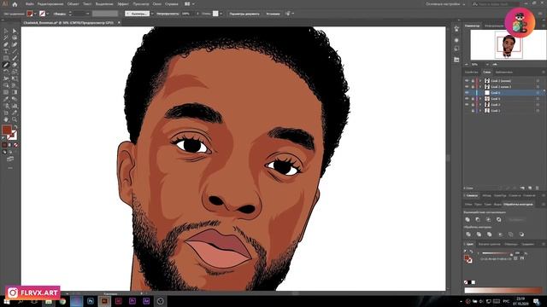Hide the 'Слой 2 копия 3' layer eye
This screenshot has width=547, height=307.
[467, 87]
